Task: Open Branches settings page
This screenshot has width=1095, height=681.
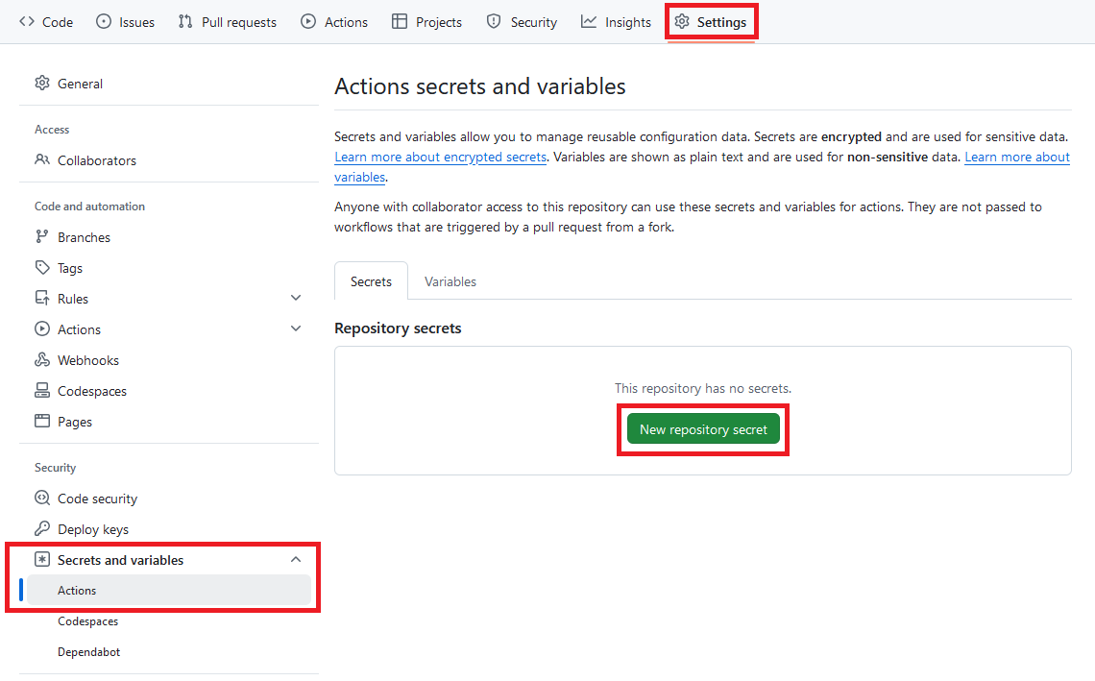Action: 84,237
